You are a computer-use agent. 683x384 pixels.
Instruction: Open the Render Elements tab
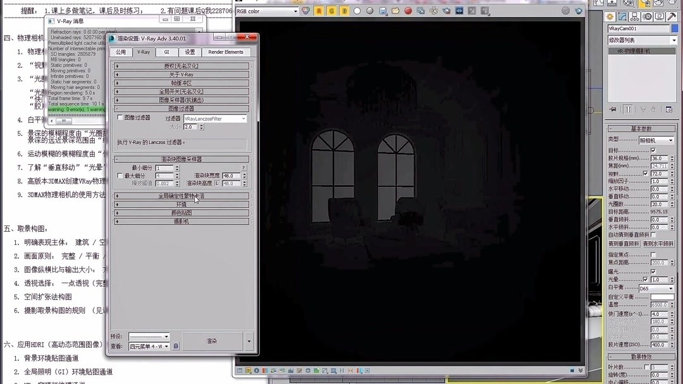click(x=226, y=51)
